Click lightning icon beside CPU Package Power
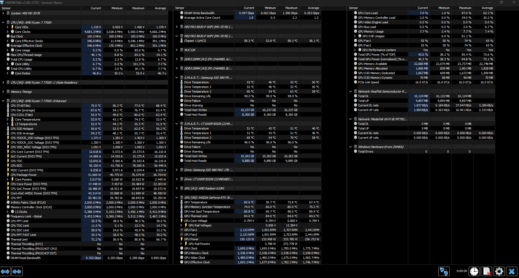The width and height of the screenshot is (519, 278). (8, 175)
